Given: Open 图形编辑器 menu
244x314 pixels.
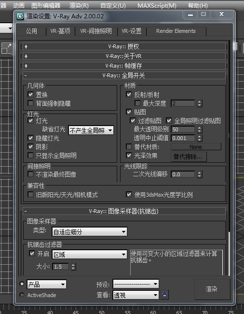Looking at the screenshot, I should (x=46, y=5).
